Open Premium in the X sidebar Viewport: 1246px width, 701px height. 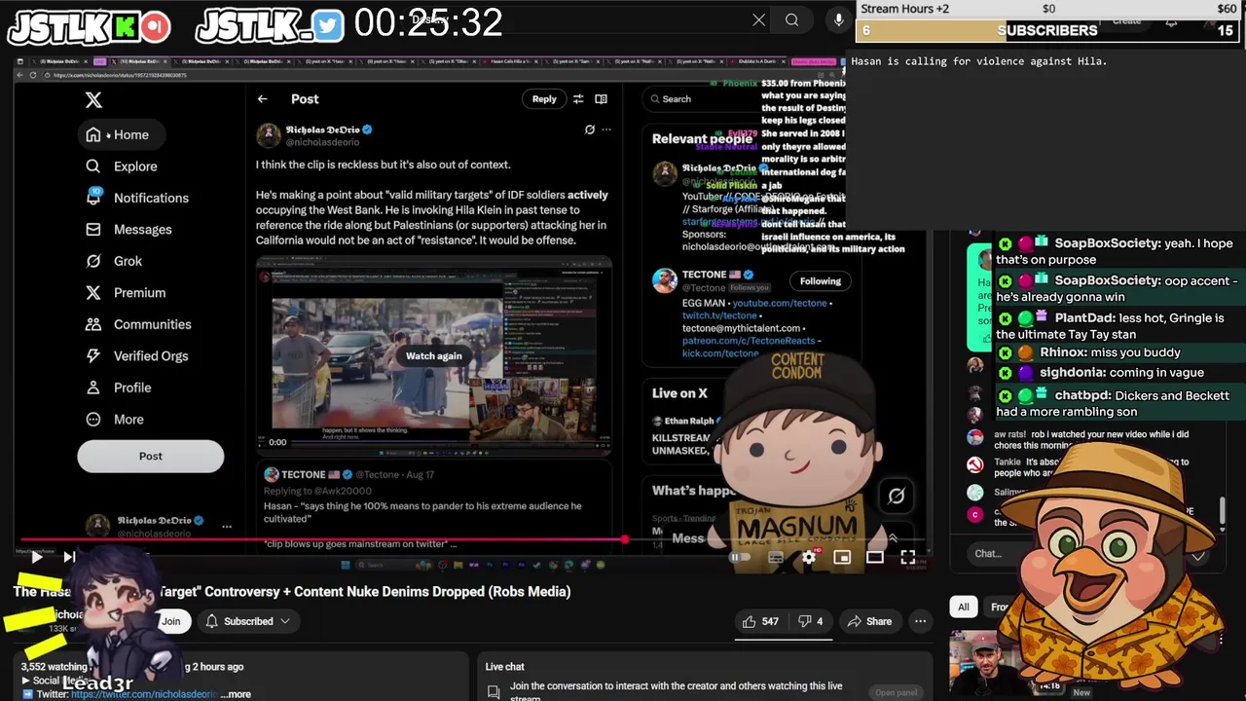126,292
